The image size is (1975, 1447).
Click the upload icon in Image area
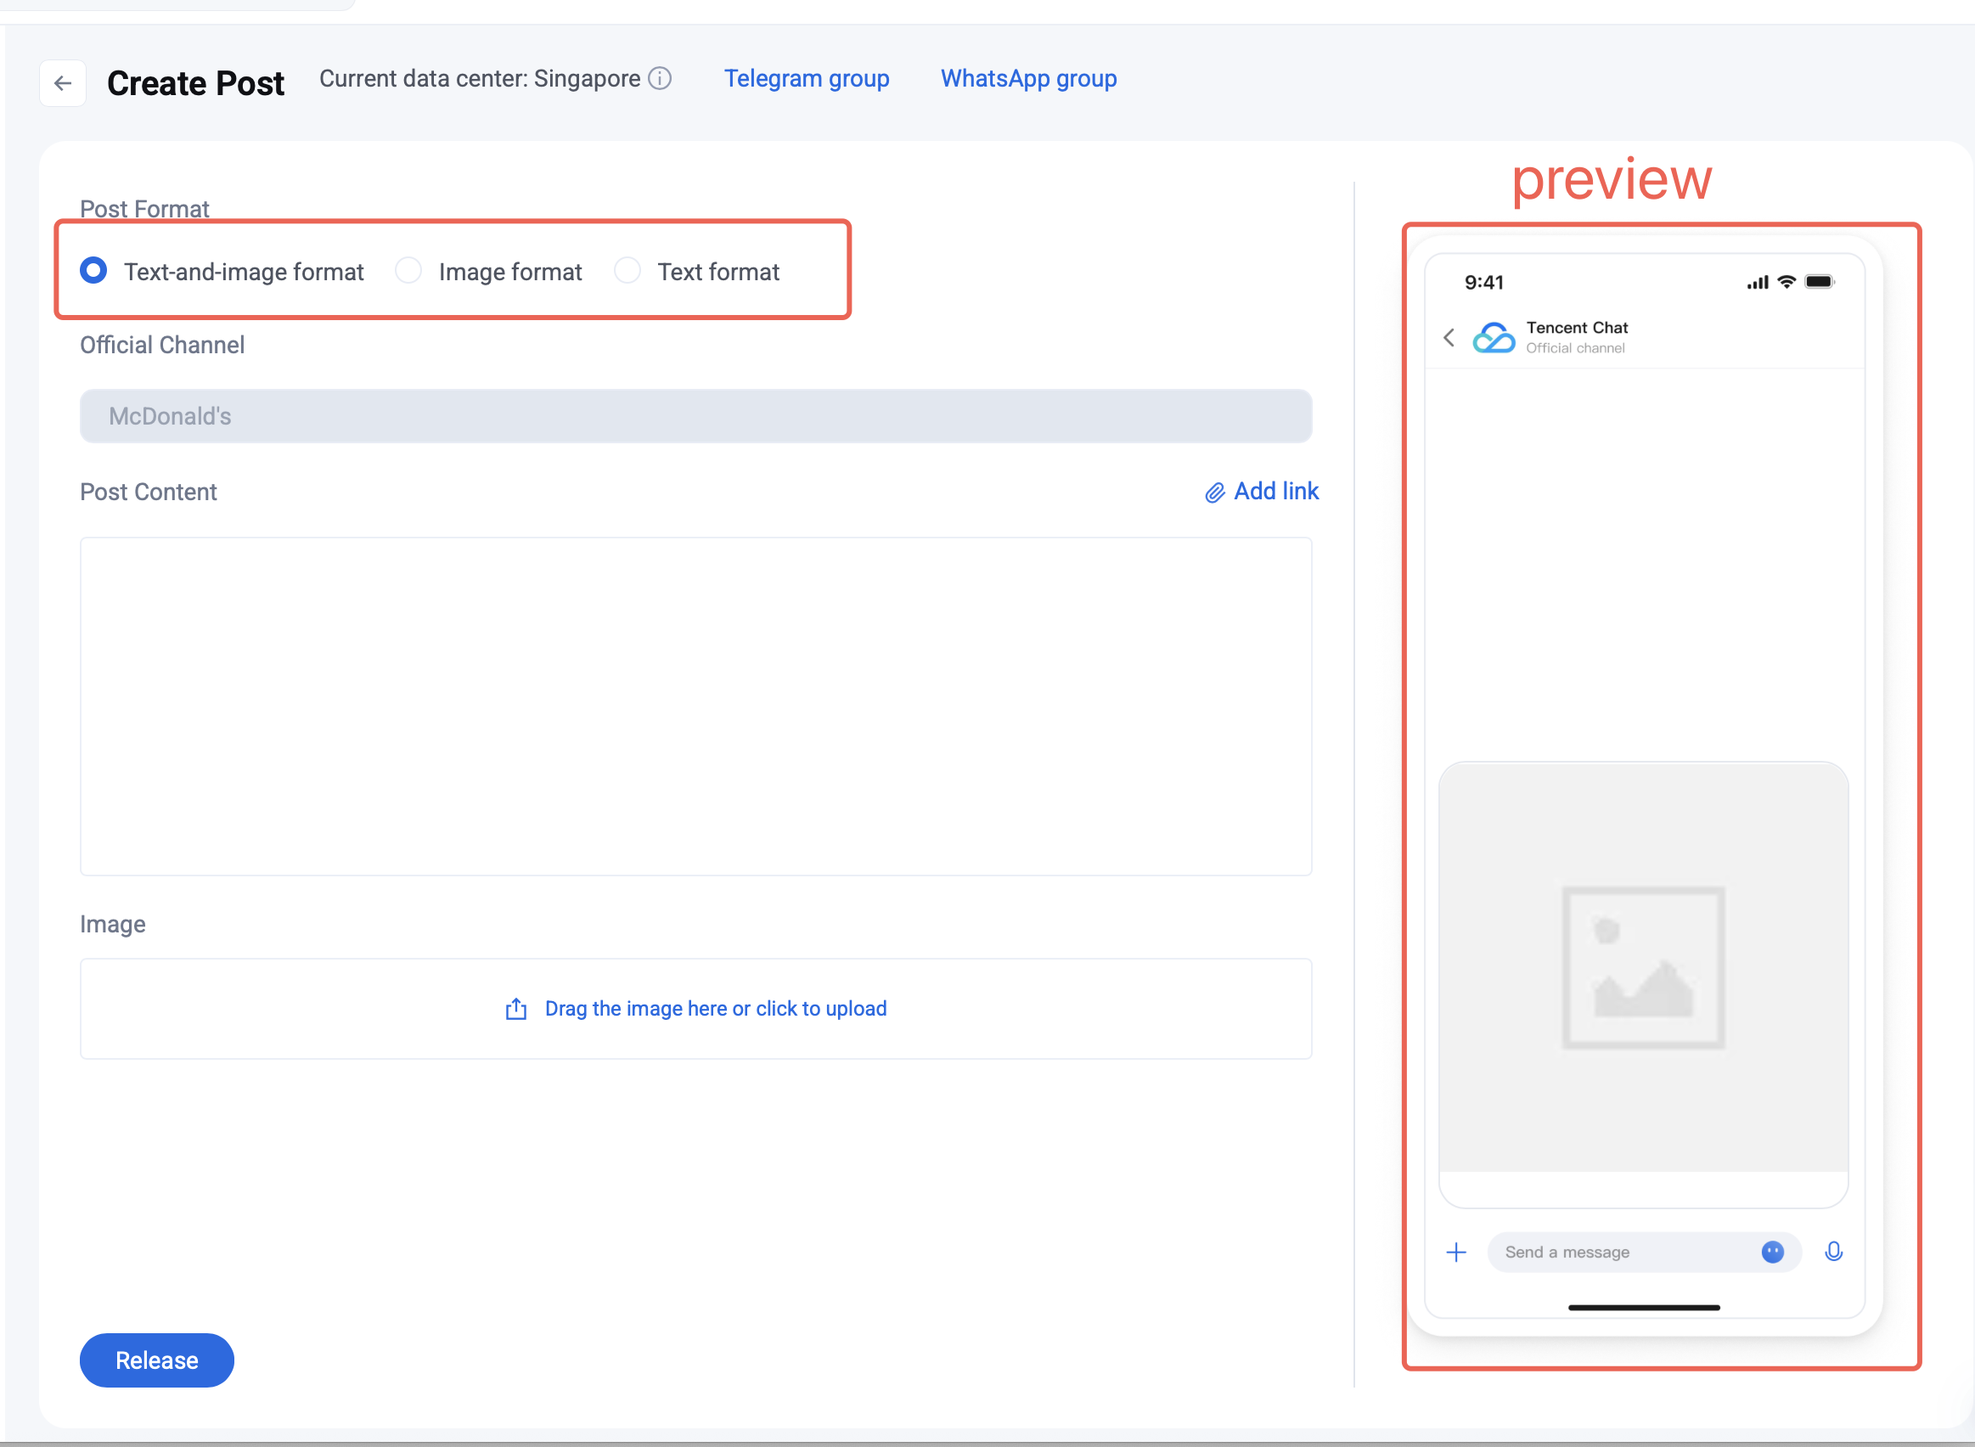pos(516,1009)
